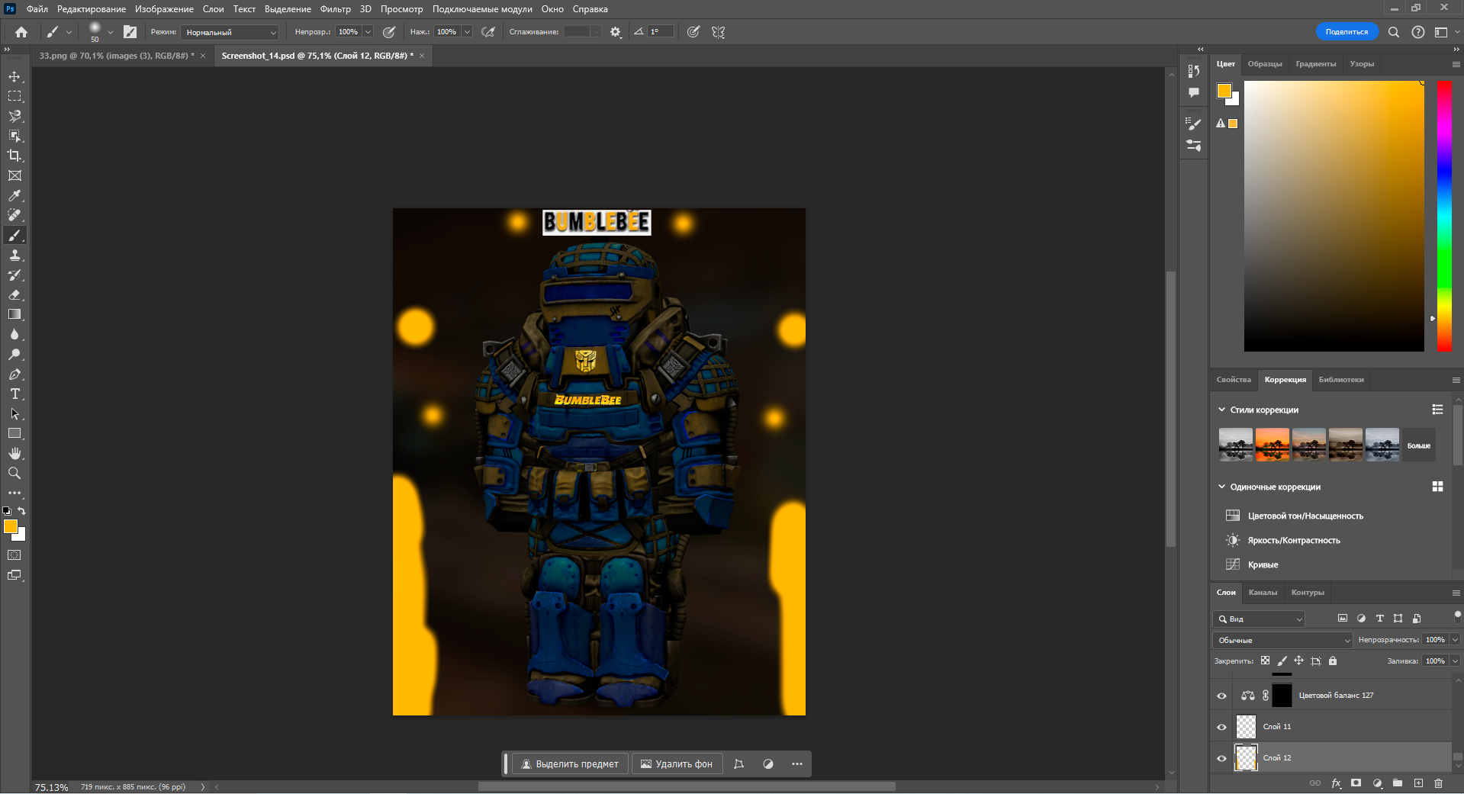Select the Clone Stamp tool
The height and width of the screenshot is (794, 1464).
(14, 255)
